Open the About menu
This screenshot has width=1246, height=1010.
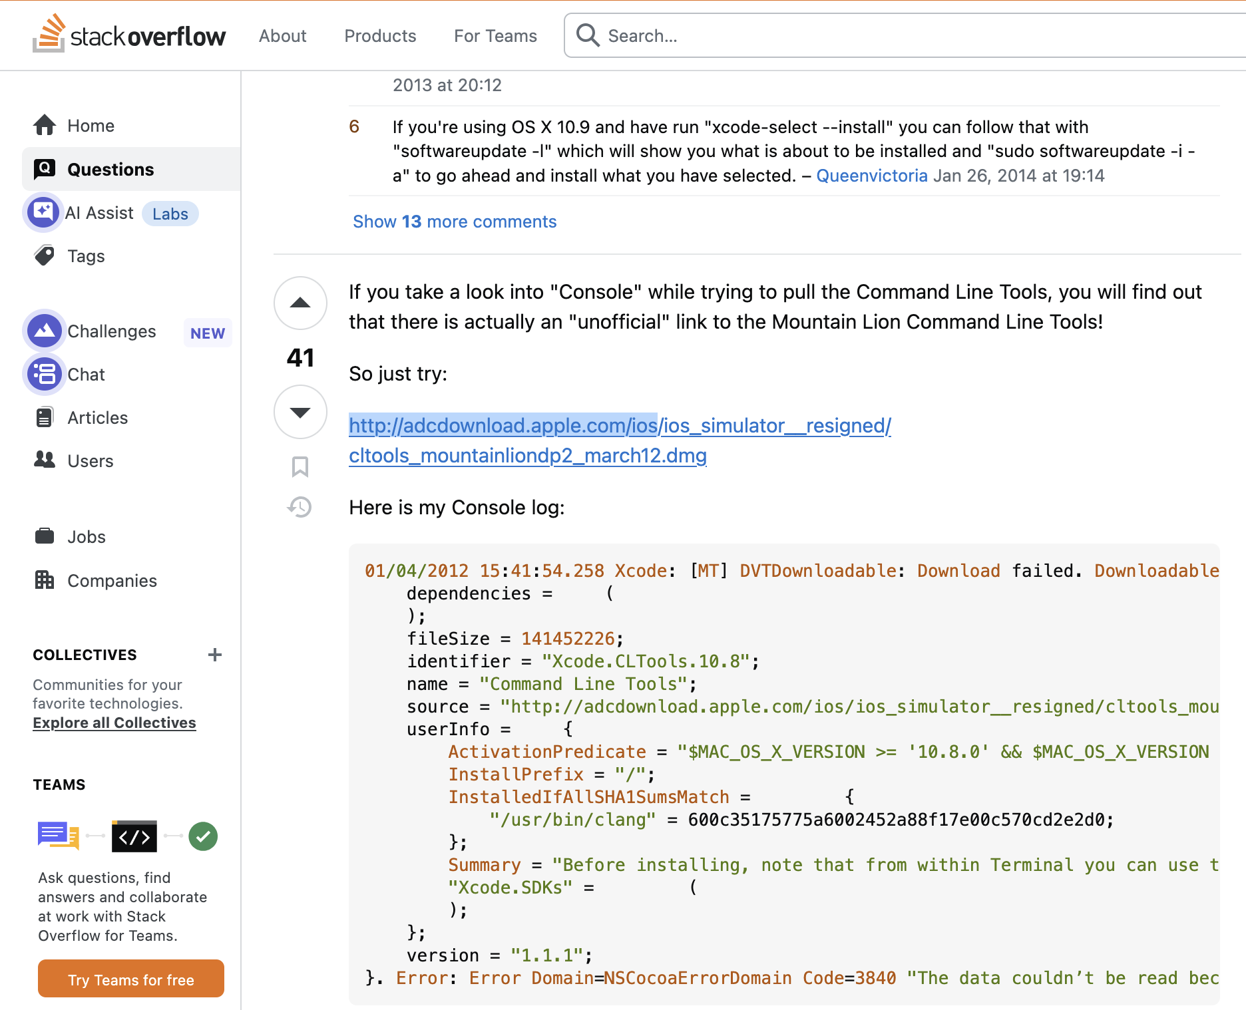tap(283, 36)
